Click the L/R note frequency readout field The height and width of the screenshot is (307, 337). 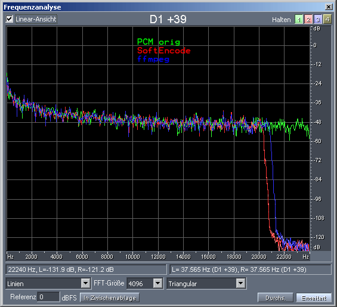coord(251,269)
